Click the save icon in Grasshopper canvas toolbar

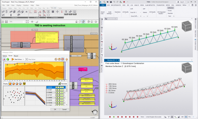6,22
